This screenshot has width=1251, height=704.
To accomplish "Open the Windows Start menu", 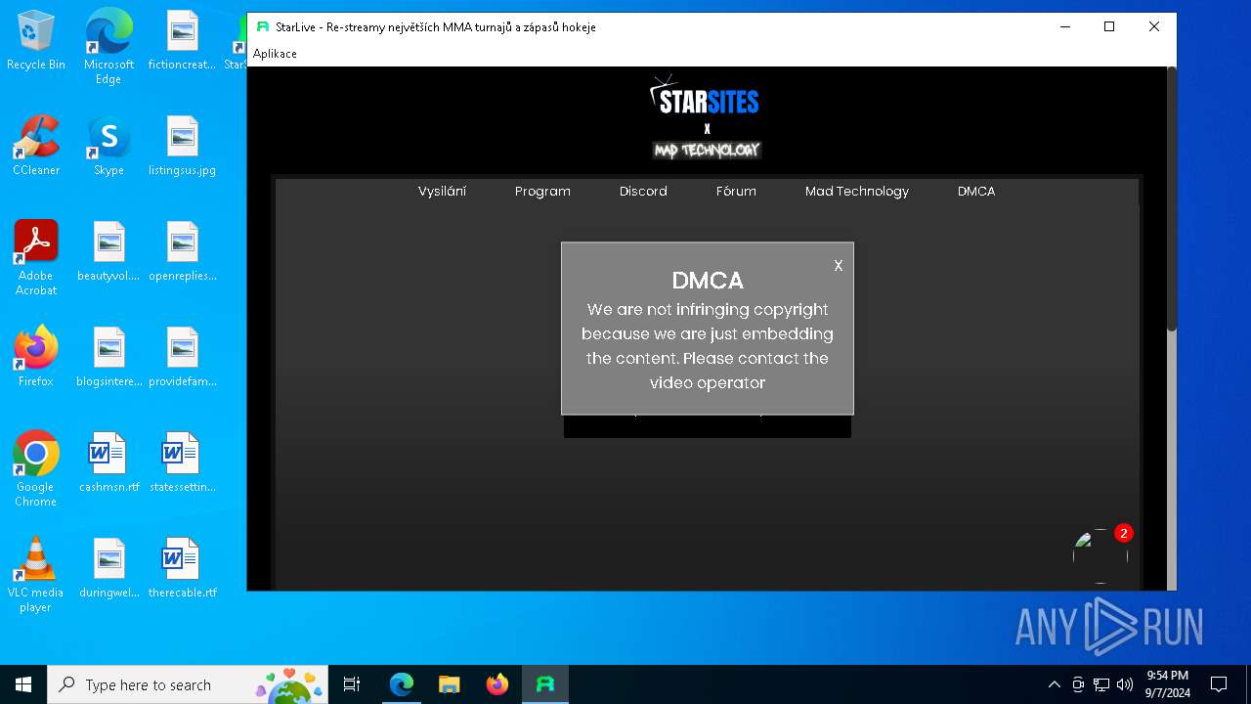I will [x=23, y=684].
